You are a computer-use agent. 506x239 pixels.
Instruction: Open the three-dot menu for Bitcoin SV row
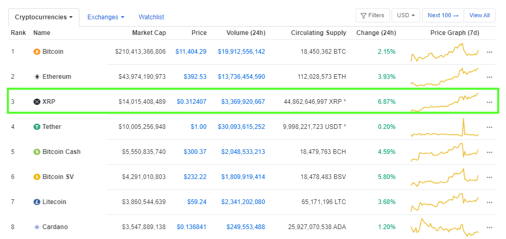pos(489,177)
